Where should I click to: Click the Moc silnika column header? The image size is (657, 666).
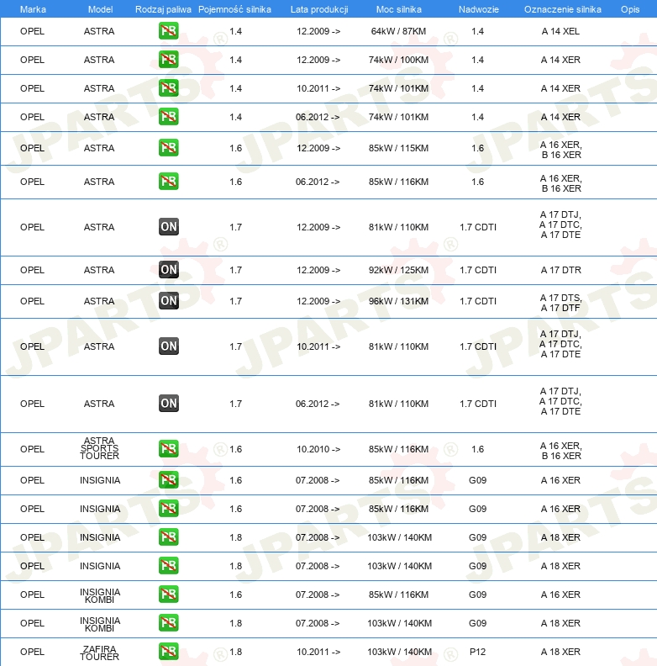click(x=399, y=9)
